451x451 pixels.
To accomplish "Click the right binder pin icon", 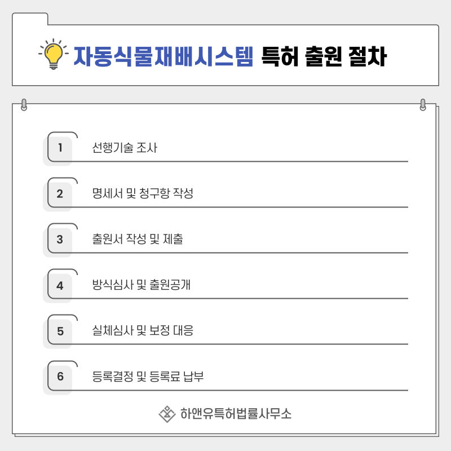I will click(422, 105).
